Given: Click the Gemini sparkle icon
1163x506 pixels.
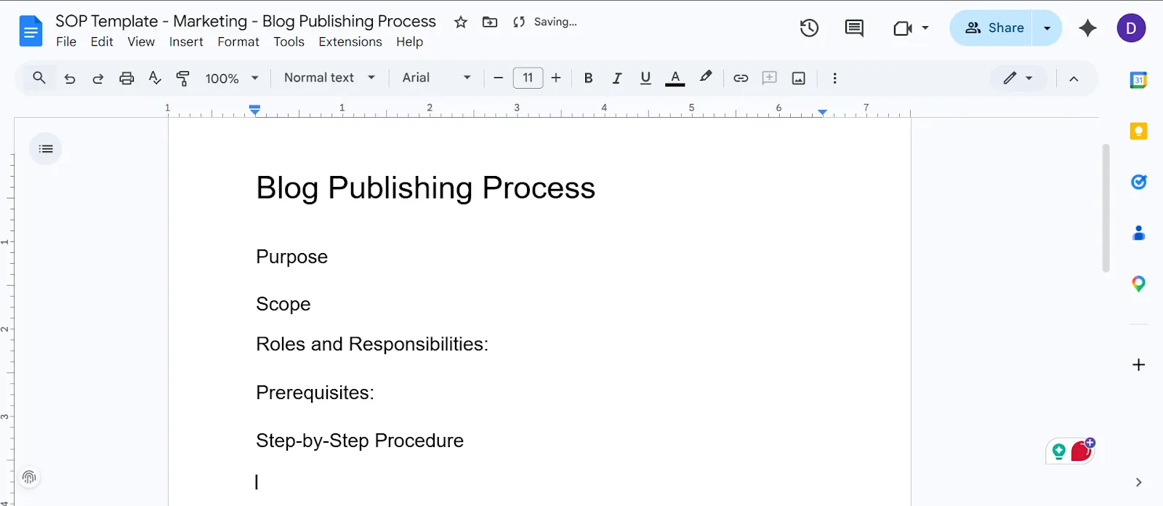Looking at the screenshot, I should pos(1087,28).
